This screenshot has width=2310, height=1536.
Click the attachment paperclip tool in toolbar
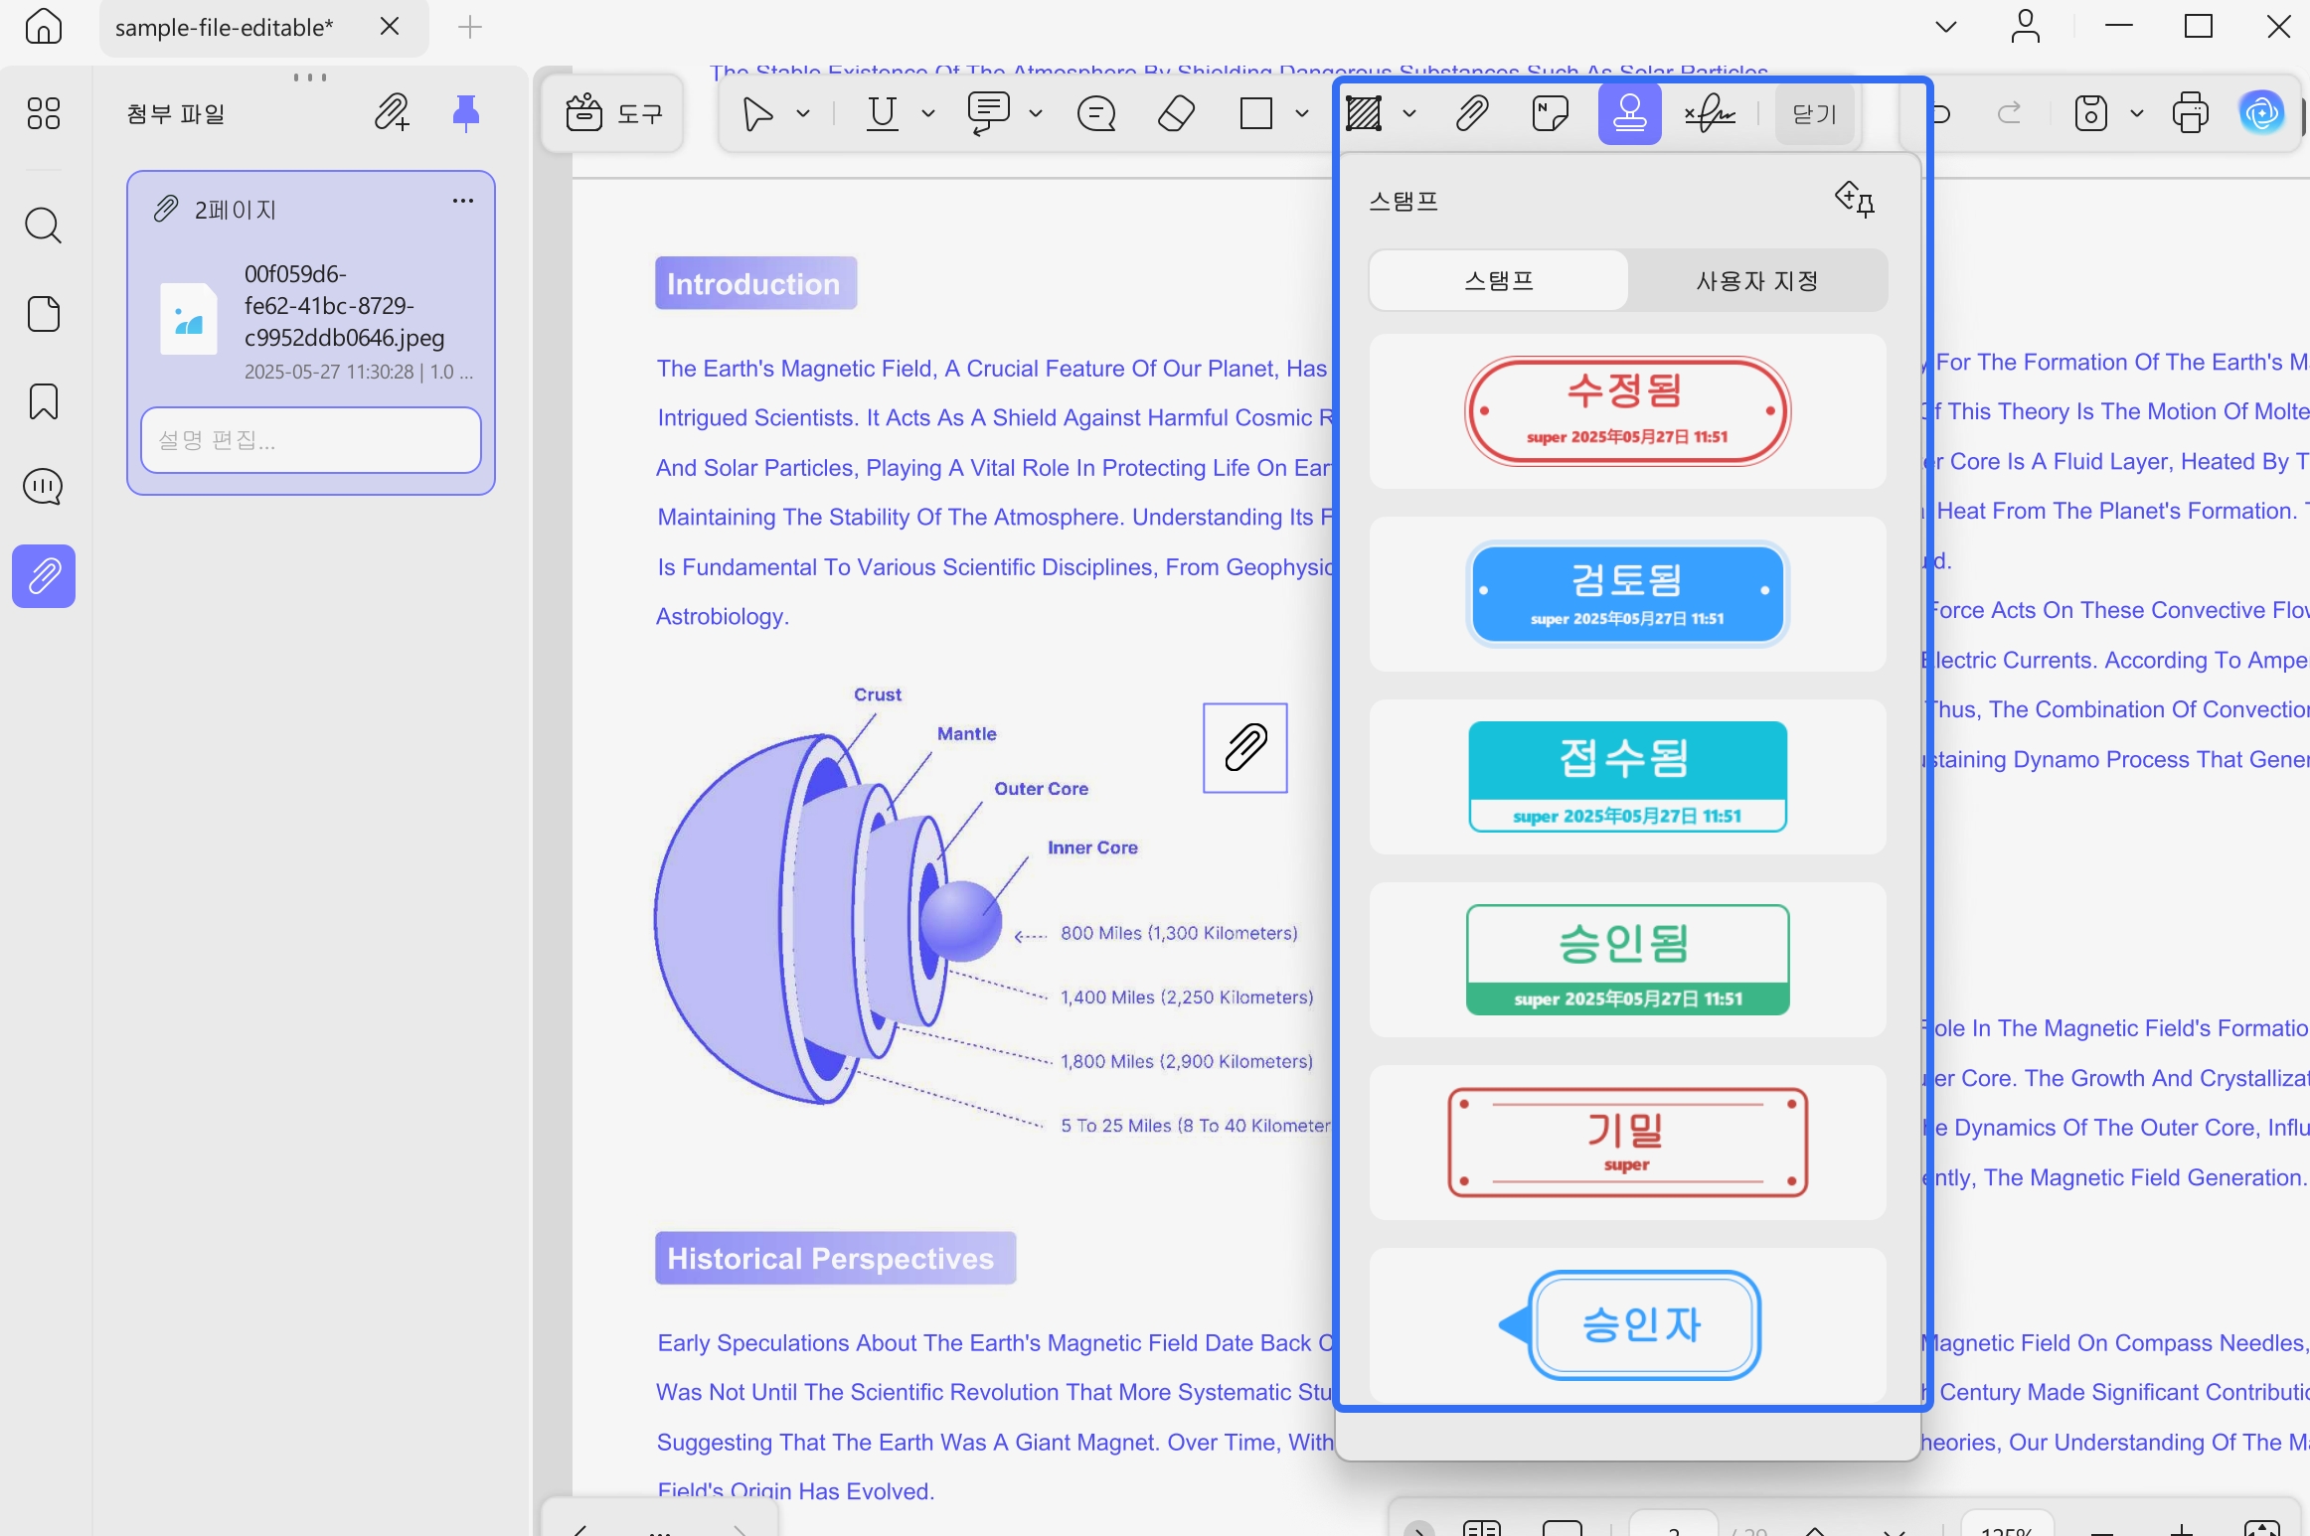tap(1472, 114)
